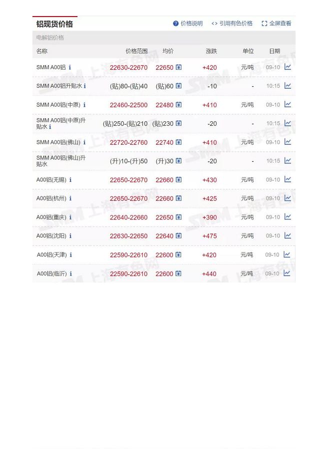Open trend chart for A00铝(临沂)
This screenshot has height=463, width=327.
click(287, 273)
